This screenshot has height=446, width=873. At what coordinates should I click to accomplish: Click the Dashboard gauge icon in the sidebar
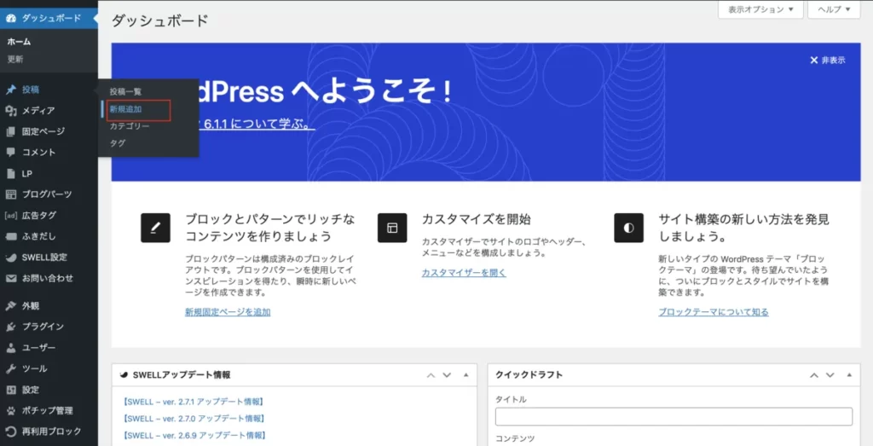[x=10, y=19]
